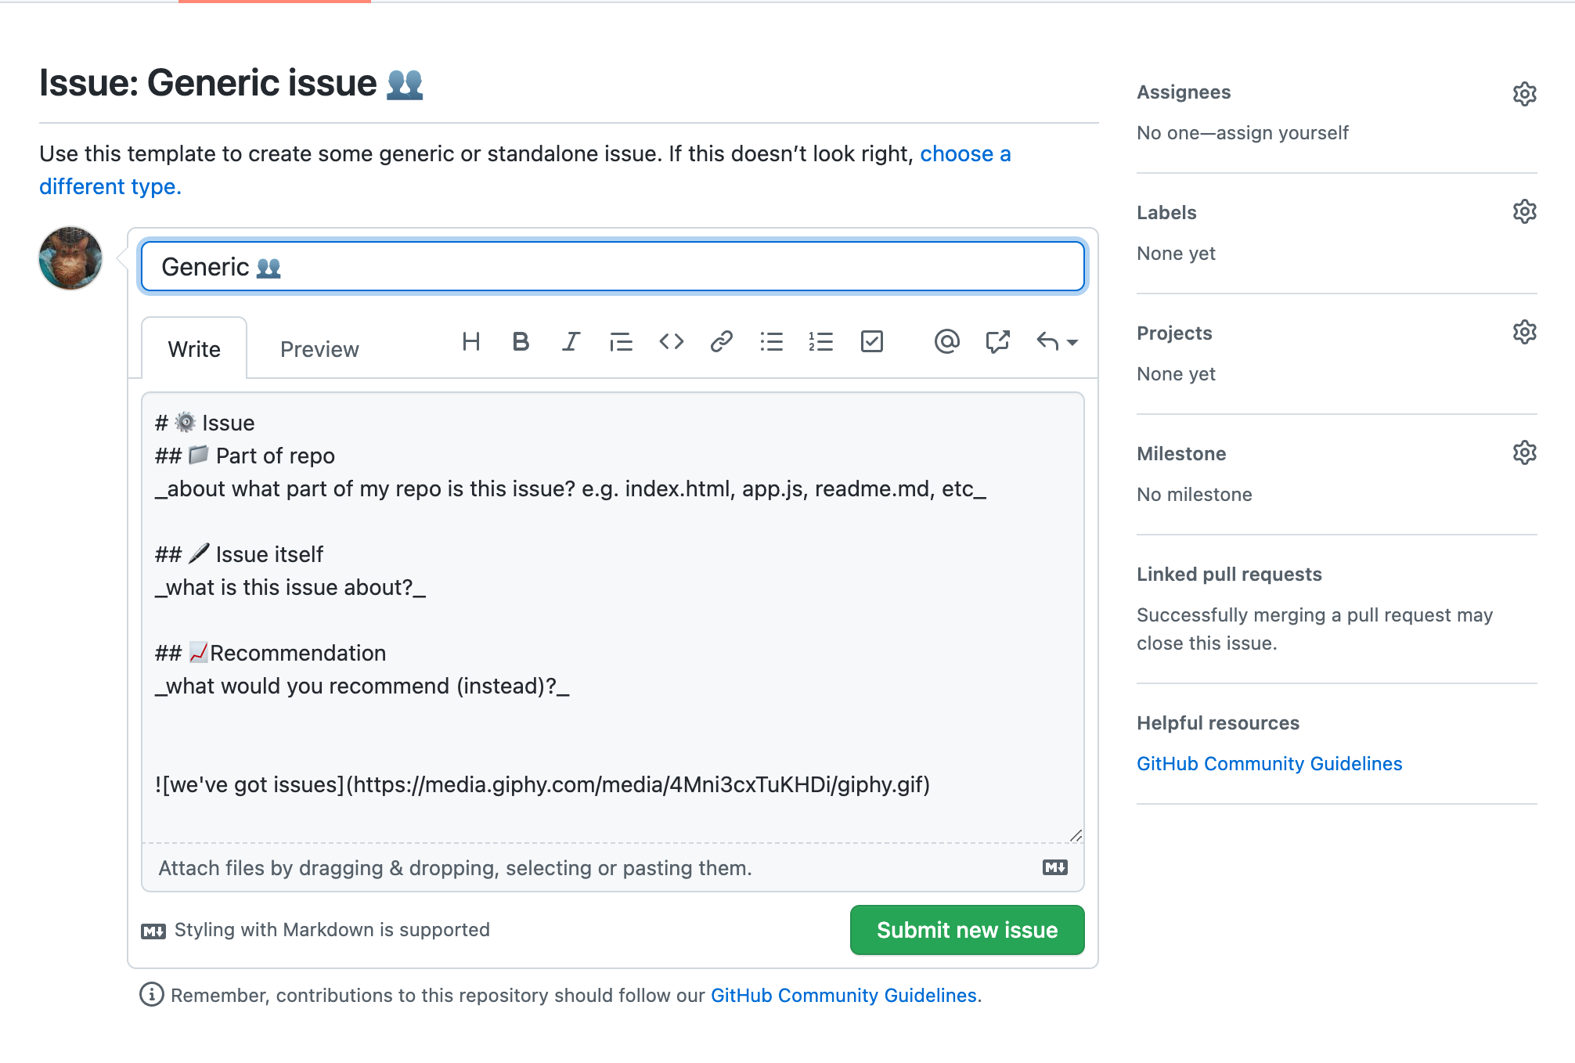Reference an issue or pull request
The height and width of the screenshot is (1063, 1575).
tap(997, 341)
